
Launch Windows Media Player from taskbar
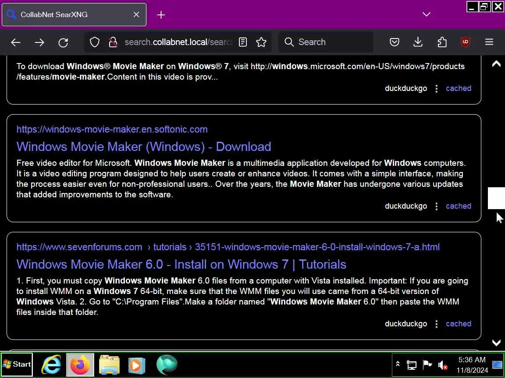(x=137, y=364)
